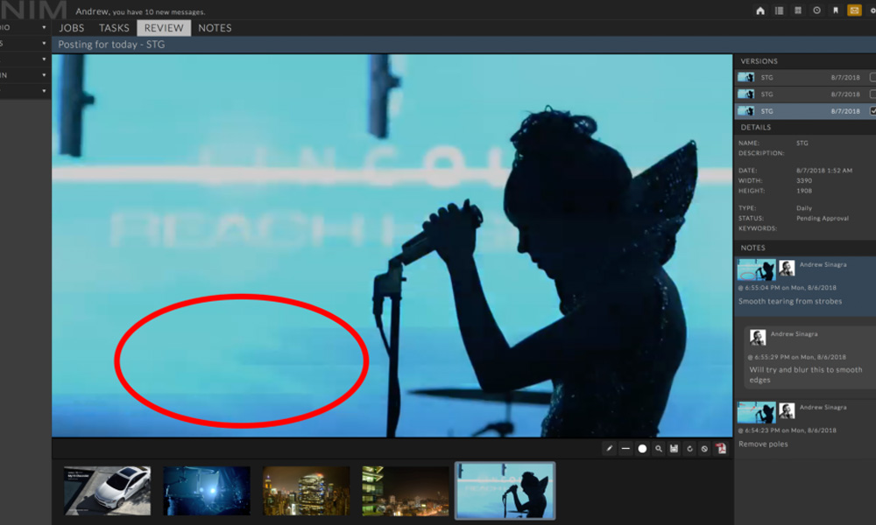The height and width of the screenshot is (525, 876).
Task: Open the white brush color swatch
Action: tap(642, 449)
